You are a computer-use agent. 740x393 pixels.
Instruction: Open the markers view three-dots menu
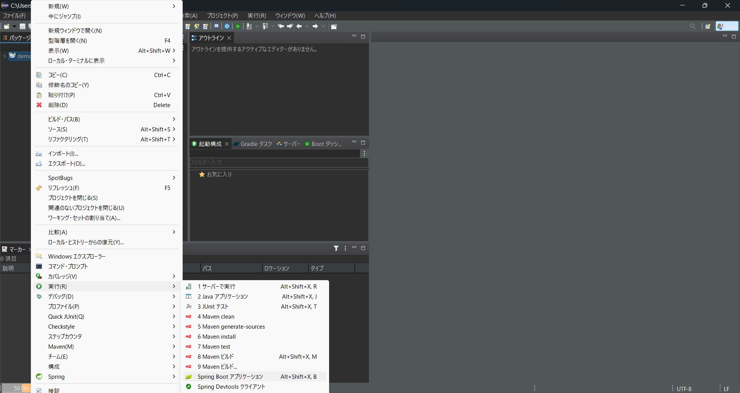345,248
